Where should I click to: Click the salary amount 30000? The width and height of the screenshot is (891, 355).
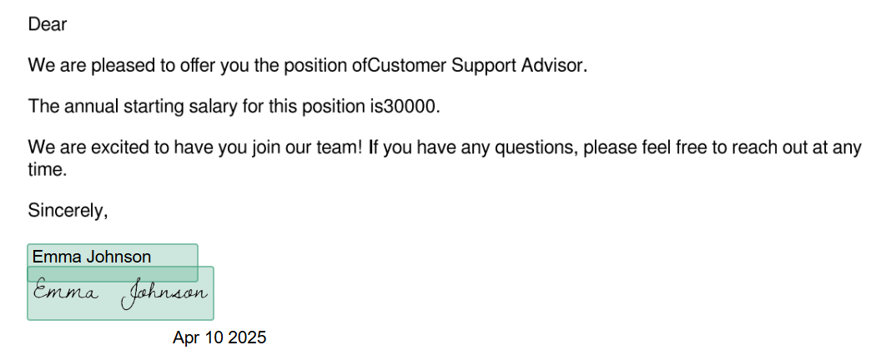[409, 106]
